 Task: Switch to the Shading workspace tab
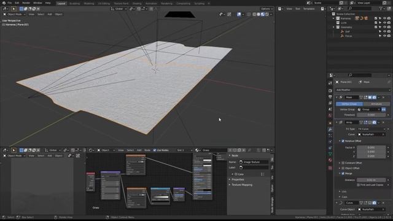click(137, 4)
